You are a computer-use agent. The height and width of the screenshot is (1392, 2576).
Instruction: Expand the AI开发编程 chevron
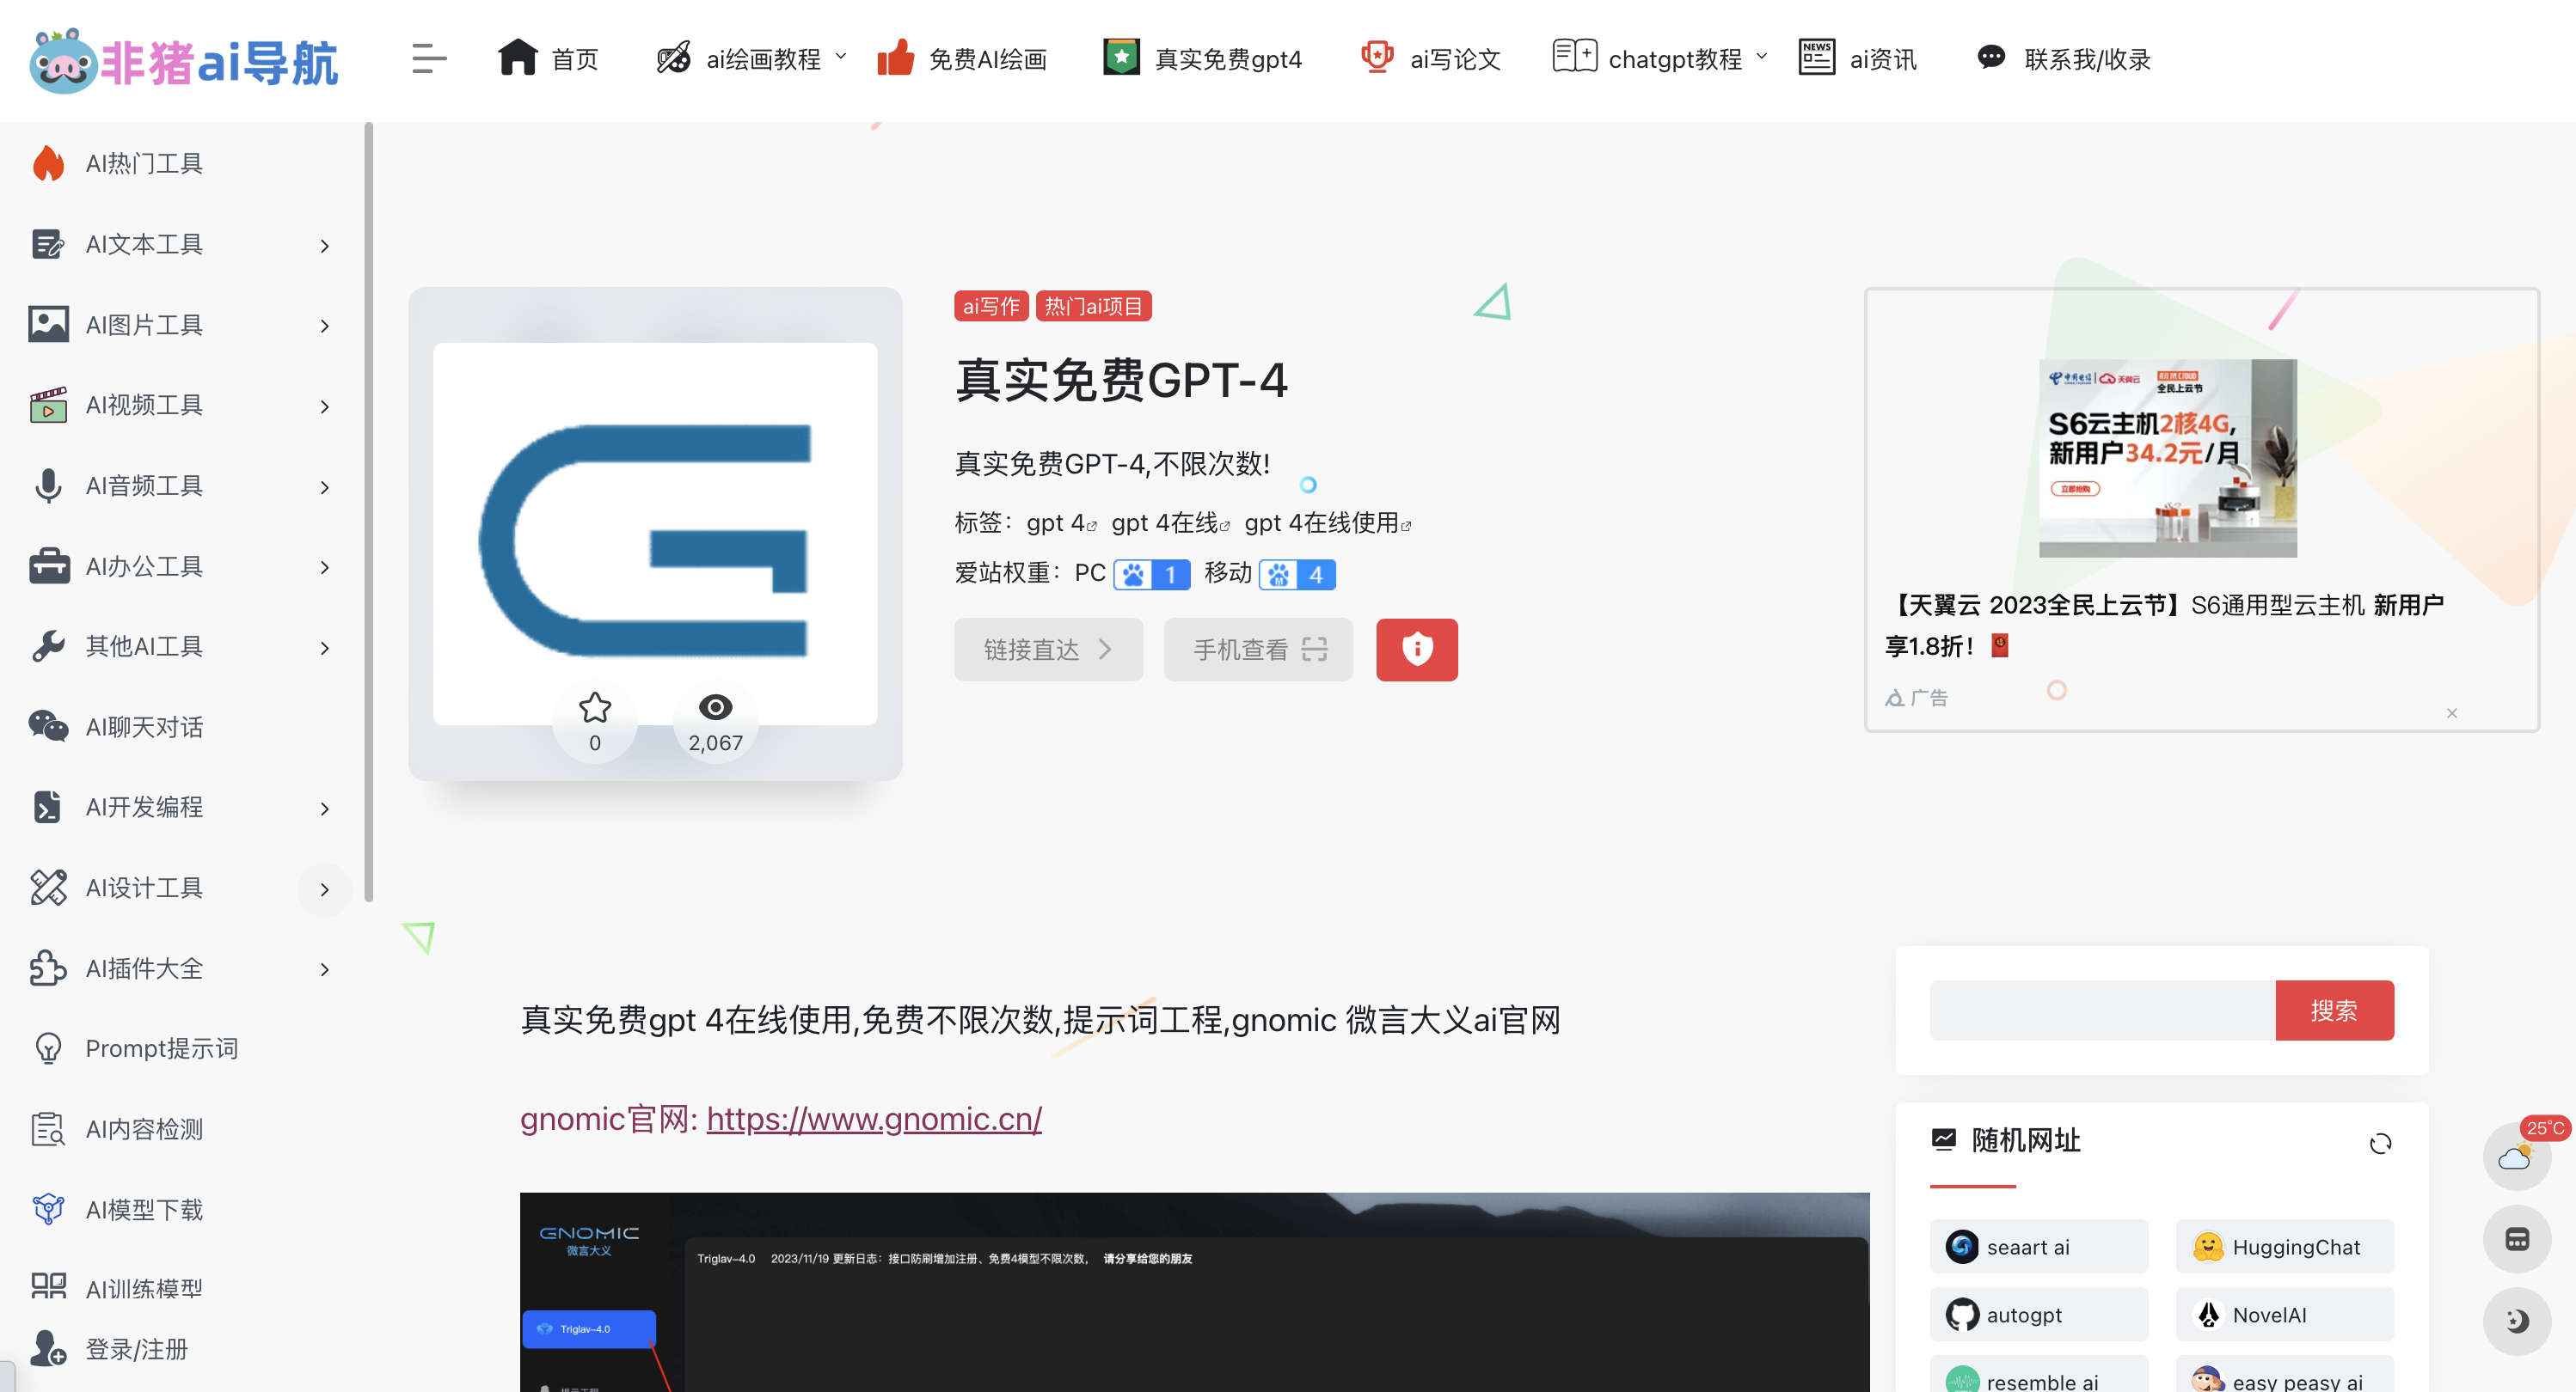click(325, 809)
